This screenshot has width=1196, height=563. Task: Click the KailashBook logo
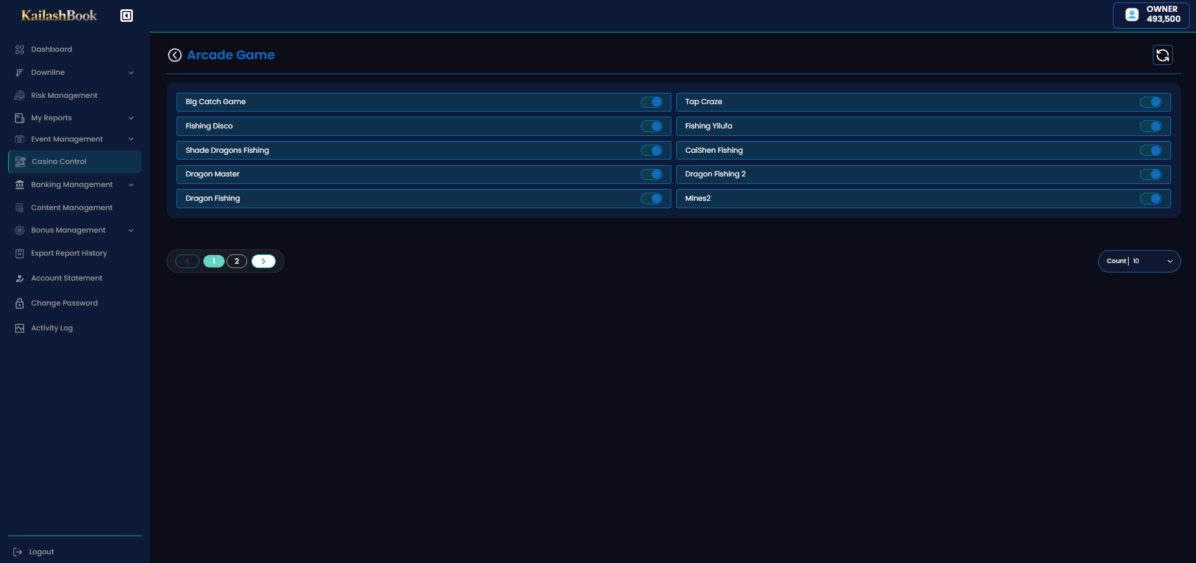pyautogui.click(x=59, y=16)
